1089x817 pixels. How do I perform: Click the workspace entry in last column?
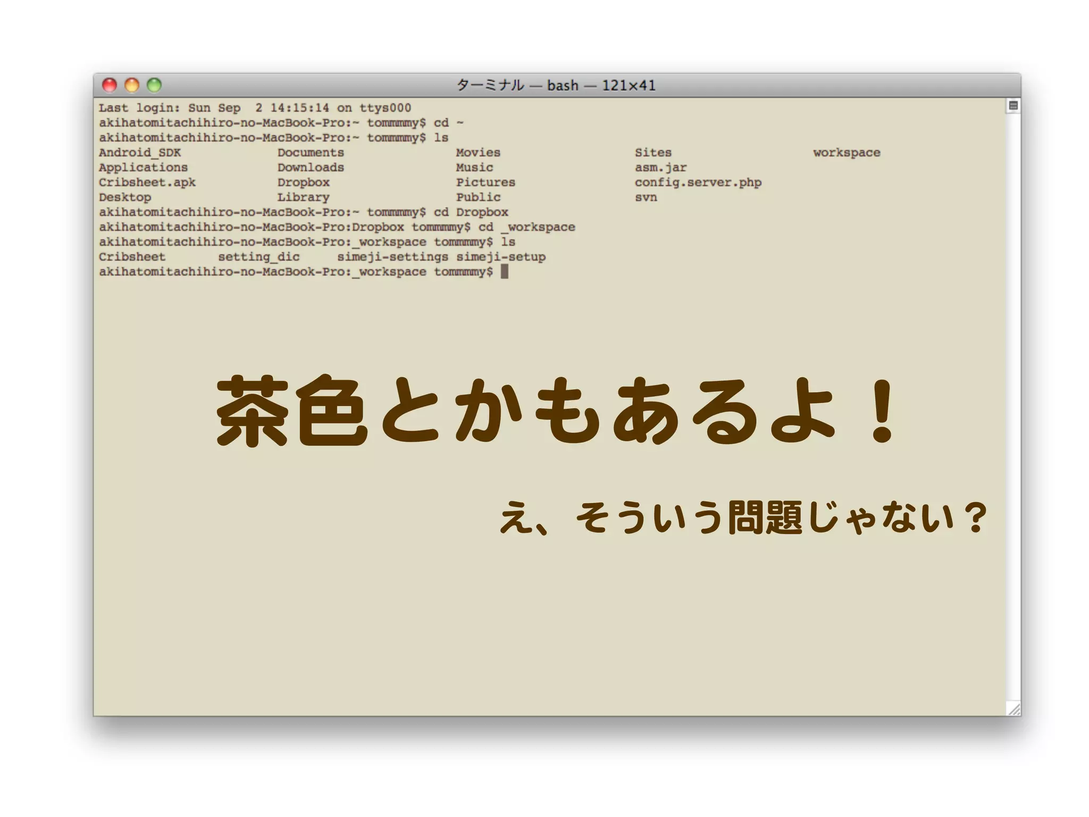point(847,153)
